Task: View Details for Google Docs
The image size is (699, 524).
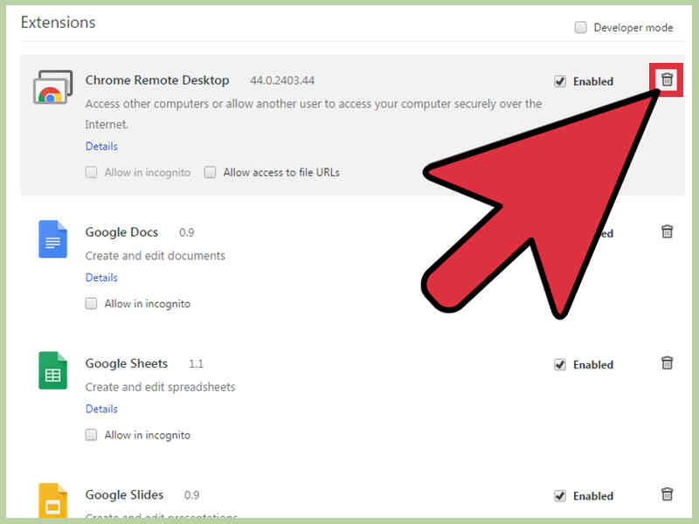Action: [100, 277]
